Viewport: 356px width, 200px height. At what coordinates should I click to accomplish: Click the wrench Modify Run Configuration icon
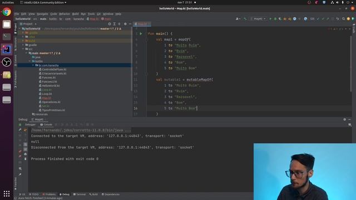20,130
